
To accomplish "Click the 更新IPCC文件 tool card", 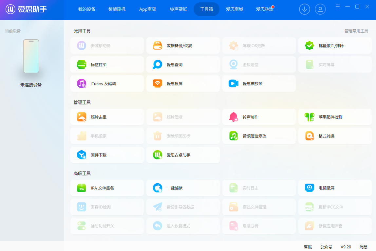I will [335, 207].
